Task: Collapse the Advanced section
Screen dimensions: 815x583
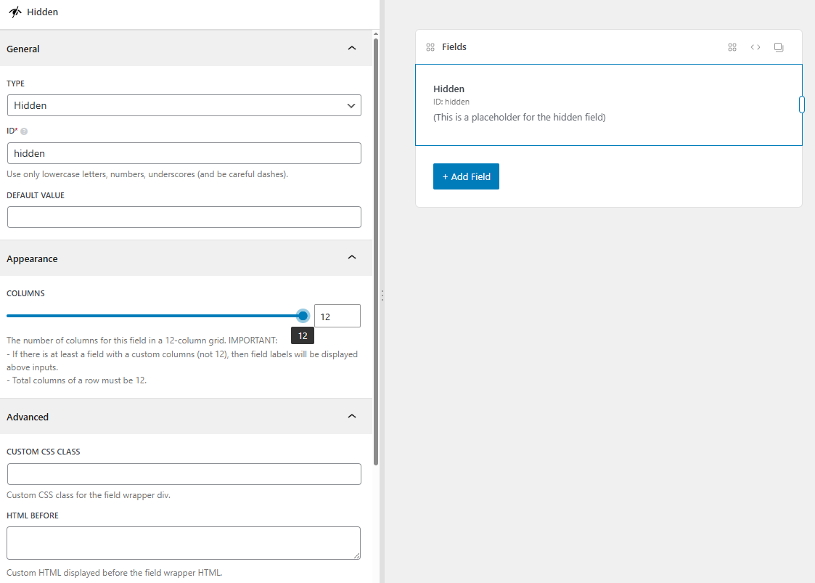Action: (x=352, y=417)
